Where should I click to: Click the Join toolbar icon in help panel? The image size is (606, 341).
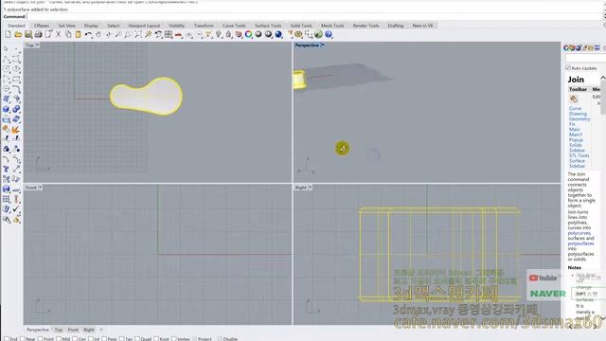(x=573, y=99)
